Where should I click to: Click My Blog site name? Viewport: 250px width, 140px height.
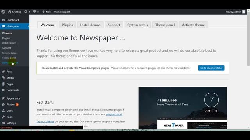point(17,12)
